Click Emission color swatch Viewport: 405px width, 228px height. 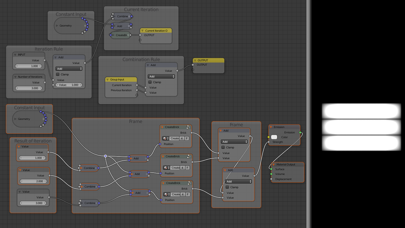(274, 137)
